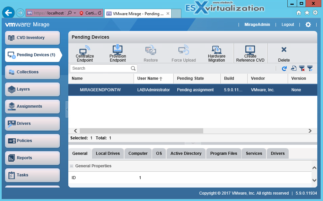Click the horizontal scrollbar thumb of the table
Screen dimensions: 323x201
tap(142, 131)
